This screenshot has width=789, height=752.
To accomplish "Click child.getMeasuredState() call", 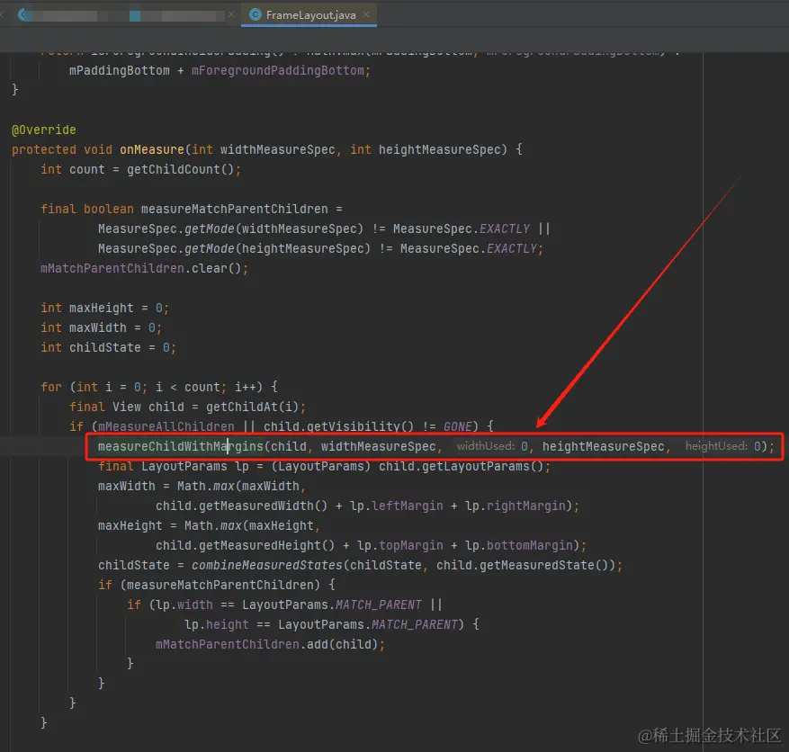I will 523,566.
